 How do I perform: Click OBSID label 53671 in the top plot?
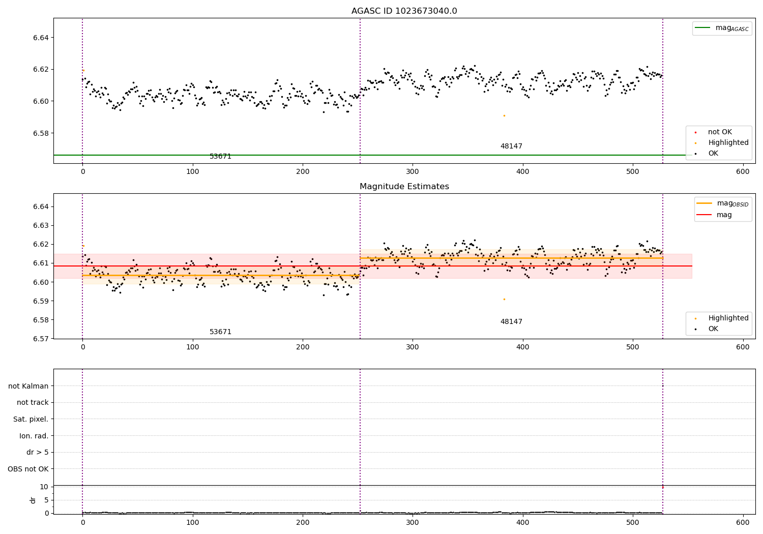click(x=220, y=157)
